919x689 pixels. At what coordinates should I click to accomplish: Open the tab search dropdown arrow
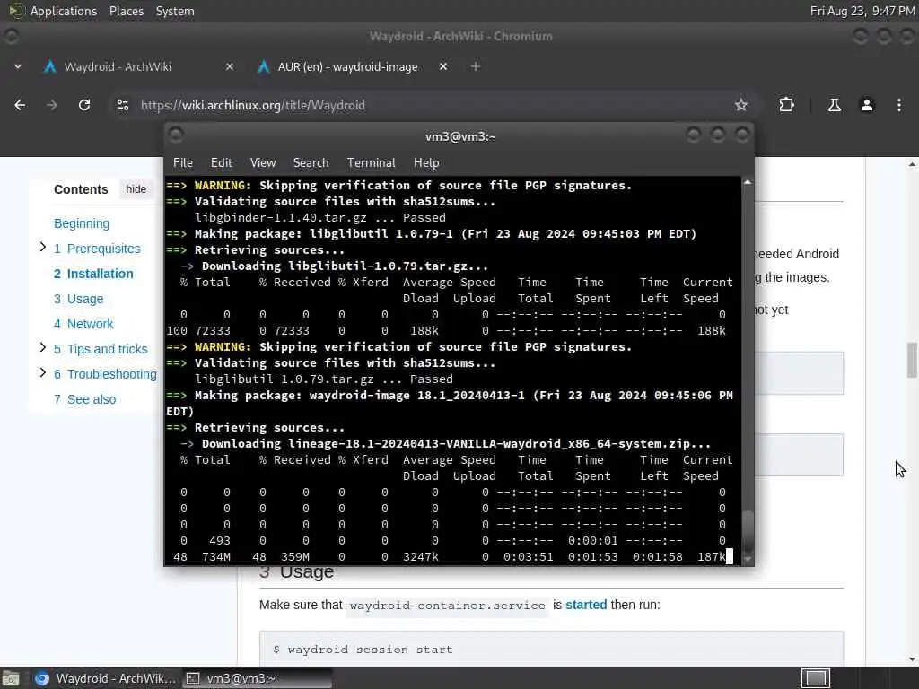tap(18, 66)
